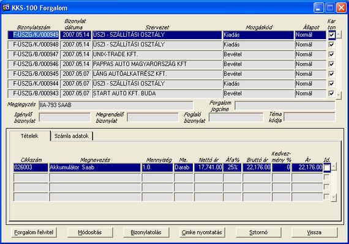The width and height of the screenshot is (349, 244).
Task: Toggle Karton checkbox for F-ÜSZG/K/000948
Action: point(332,45)
